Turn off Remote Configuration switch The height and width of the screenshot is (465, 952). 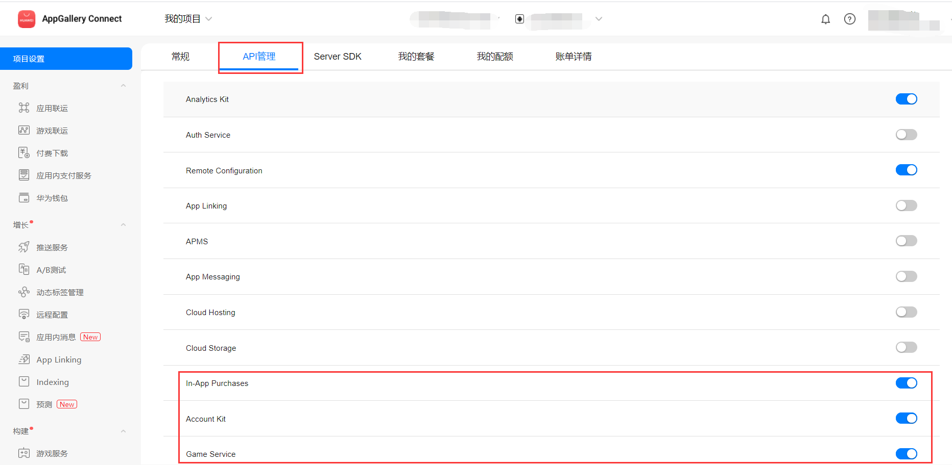pos(906,170)
